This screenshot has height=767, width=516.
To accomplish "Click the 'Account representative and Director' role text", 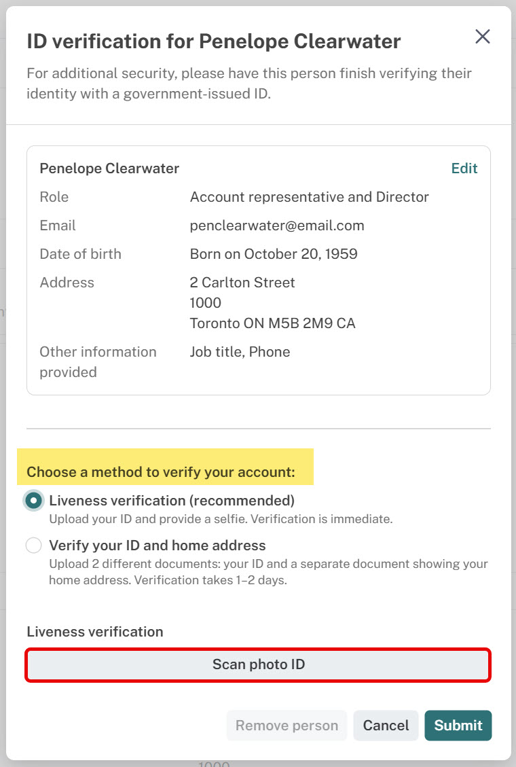I will (x=310, y=197).
